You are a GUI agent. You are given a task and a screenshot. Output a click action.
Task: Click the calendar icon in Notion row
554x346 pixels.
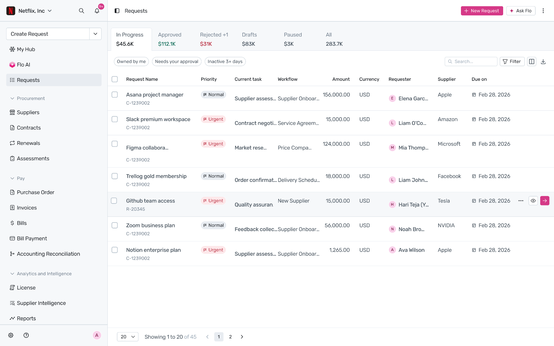pos(474,250)
